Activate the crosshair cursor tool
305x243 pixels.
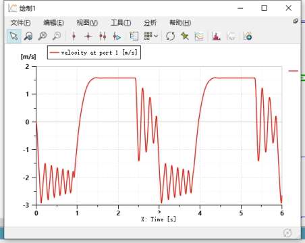click(88, 36)
